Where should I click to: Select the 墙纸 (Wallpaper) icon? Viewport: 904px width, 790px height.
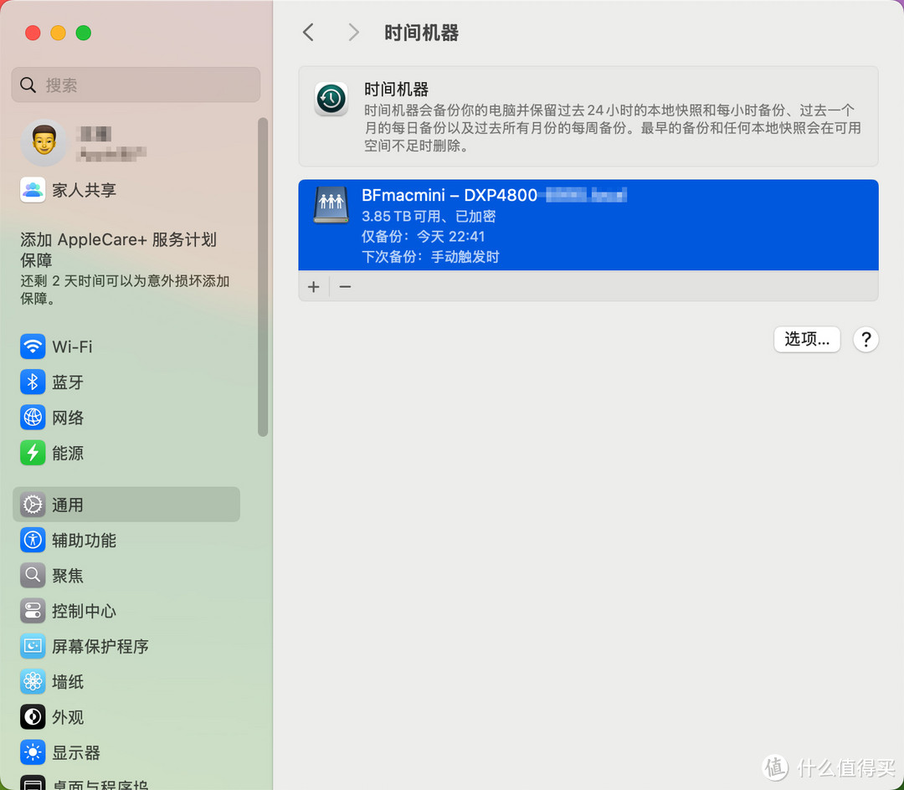32,682
